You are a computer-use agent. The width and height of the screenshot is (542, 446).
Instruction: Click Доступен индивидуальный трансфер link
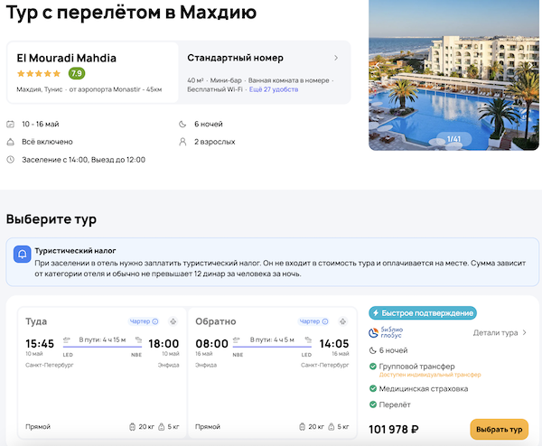click(x=431, y=375)
